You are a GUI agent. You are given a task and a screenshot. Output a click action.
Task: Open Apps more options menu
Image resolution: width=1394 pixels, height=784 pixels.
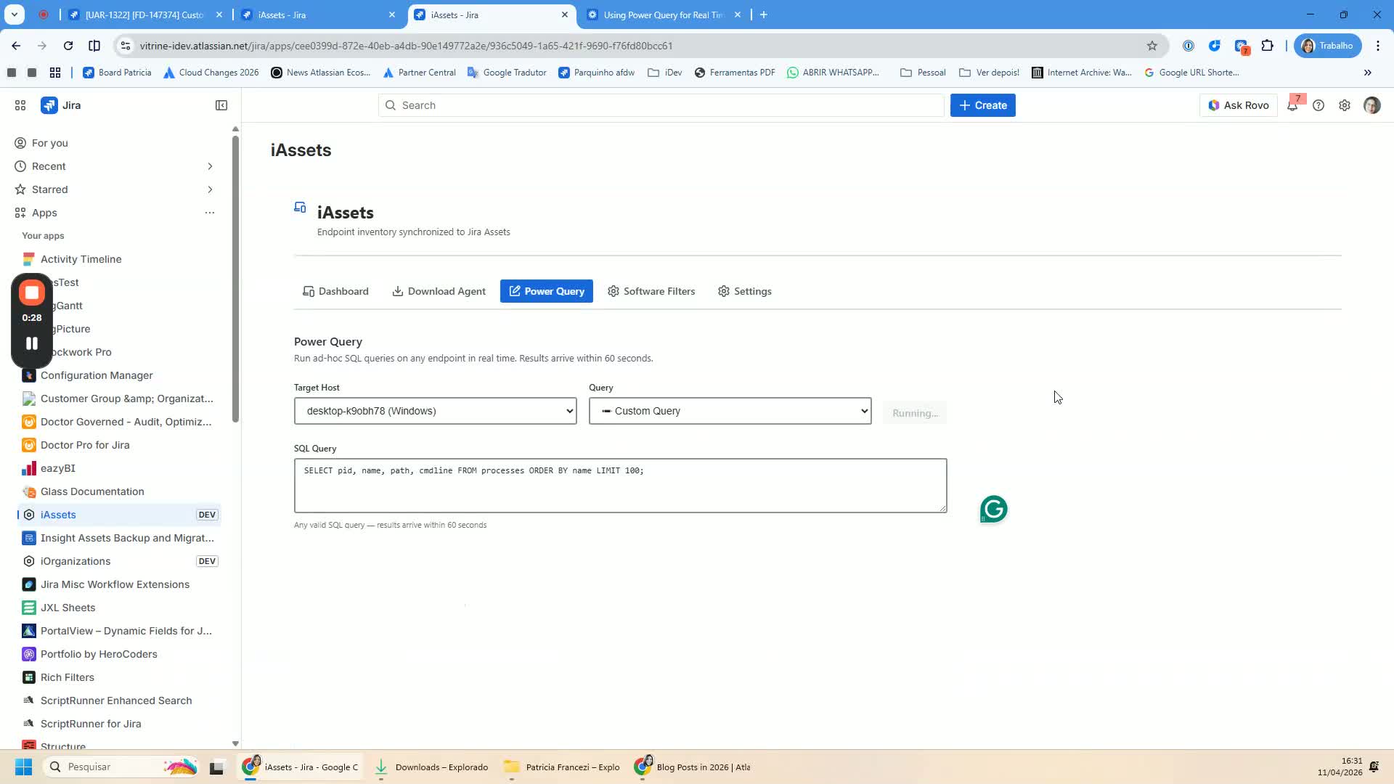210,213
